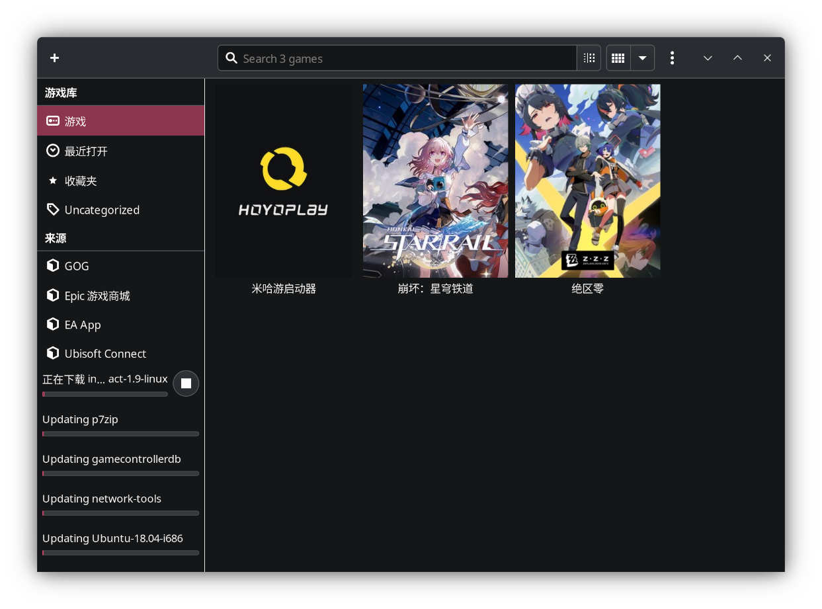Select the GOG source icon
The width and height of the screenshot is (822, 609).
[53, 266]
